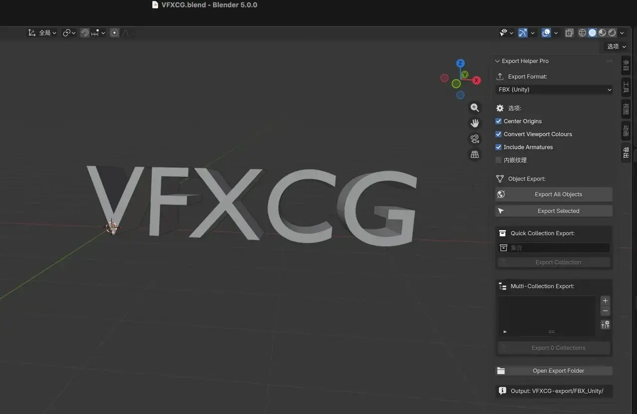
Task: Expand the gizmo options arrow
Action: point(532,33)
